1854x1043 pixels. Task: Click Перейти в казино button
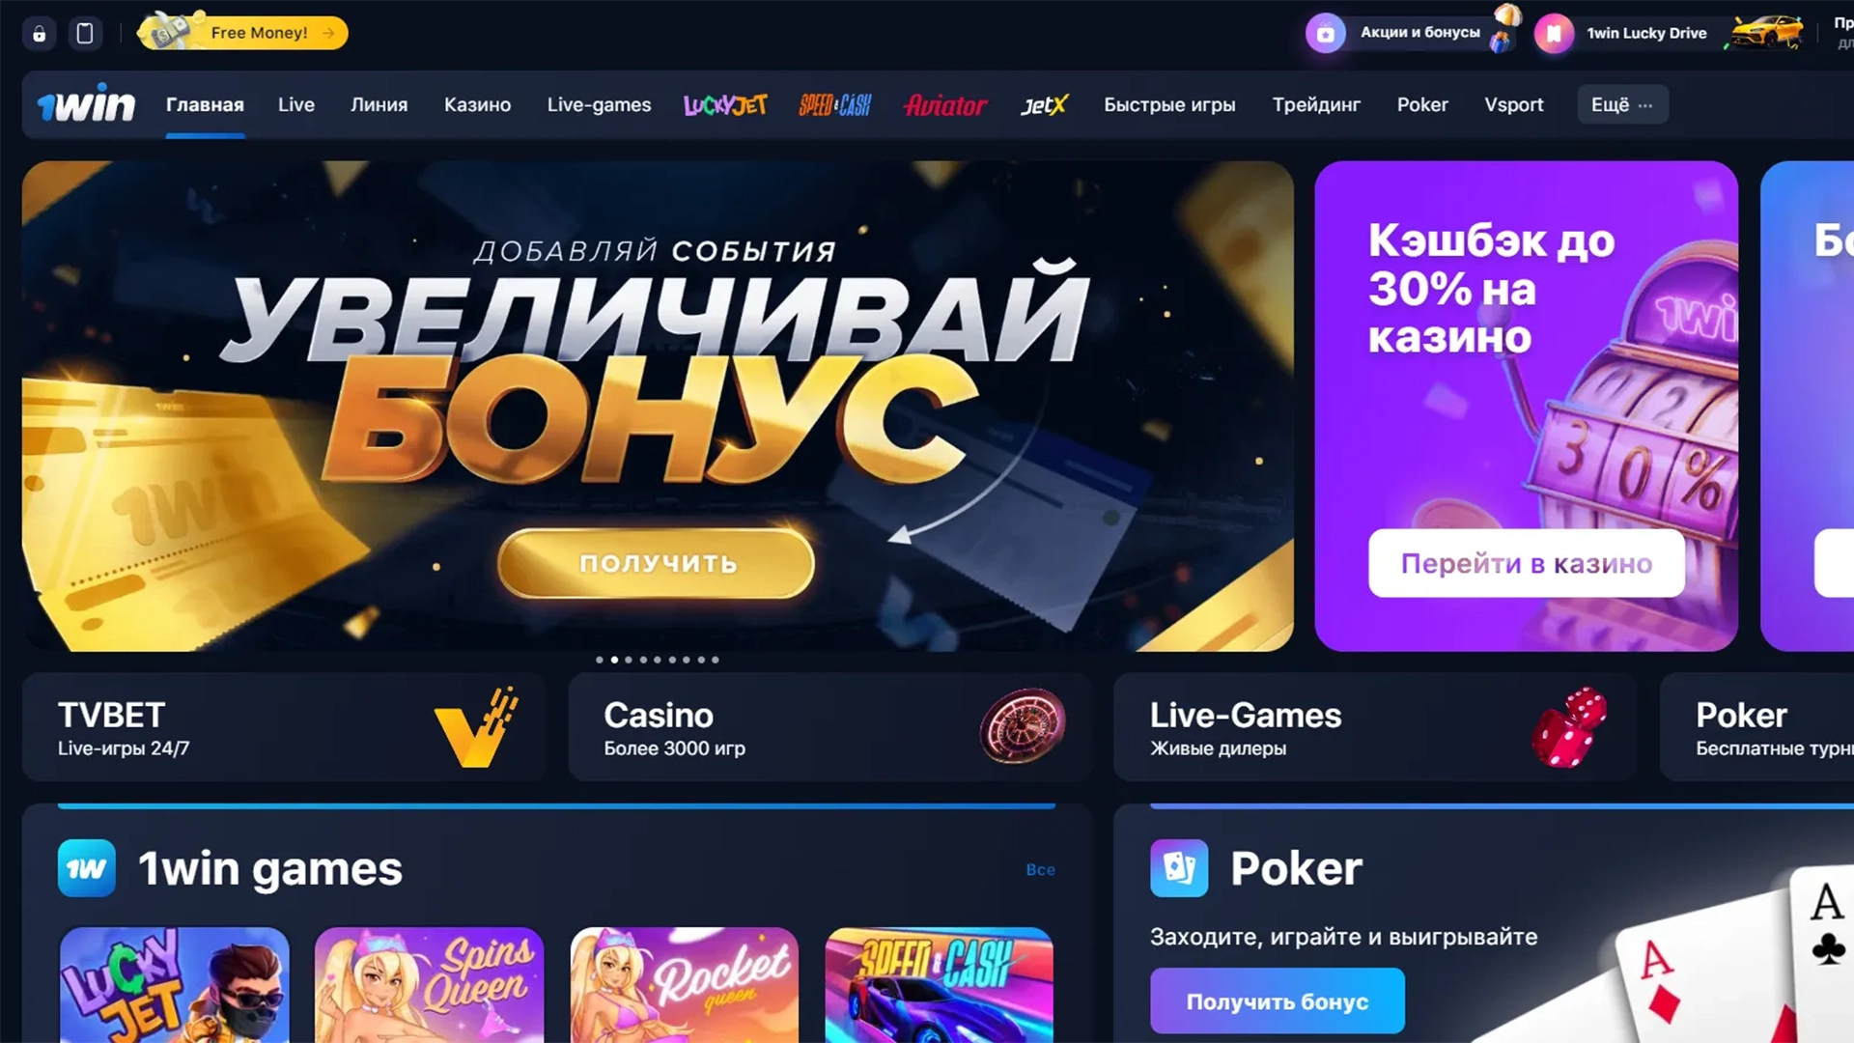tap(1526, 563)
